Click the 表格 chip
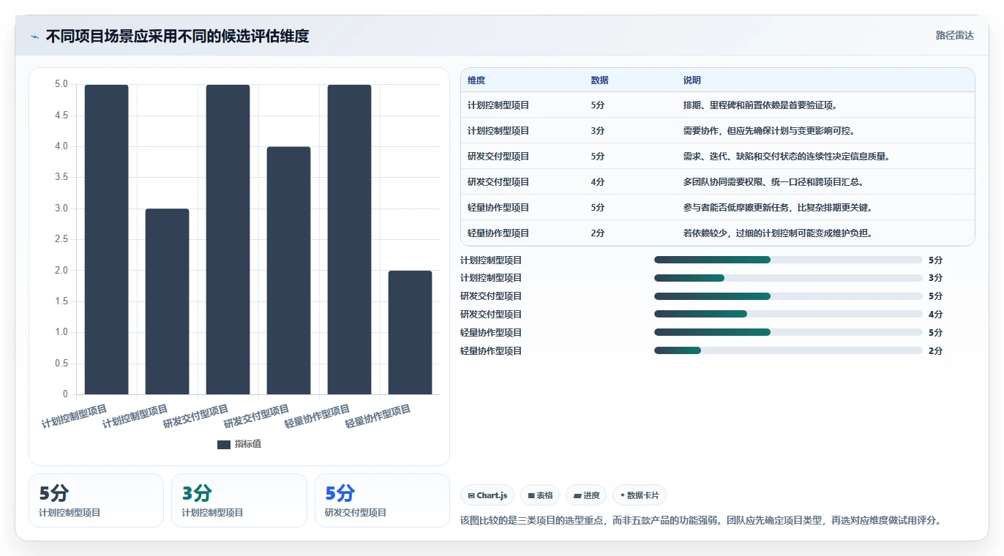1004x556 pixels. 540,495
